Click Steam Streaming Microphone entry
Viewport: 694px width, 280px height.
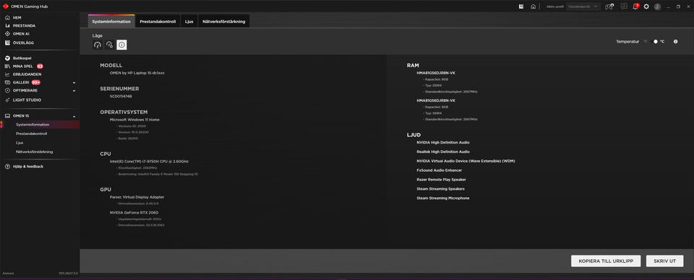pyautogui.click(x=443, y=198)
